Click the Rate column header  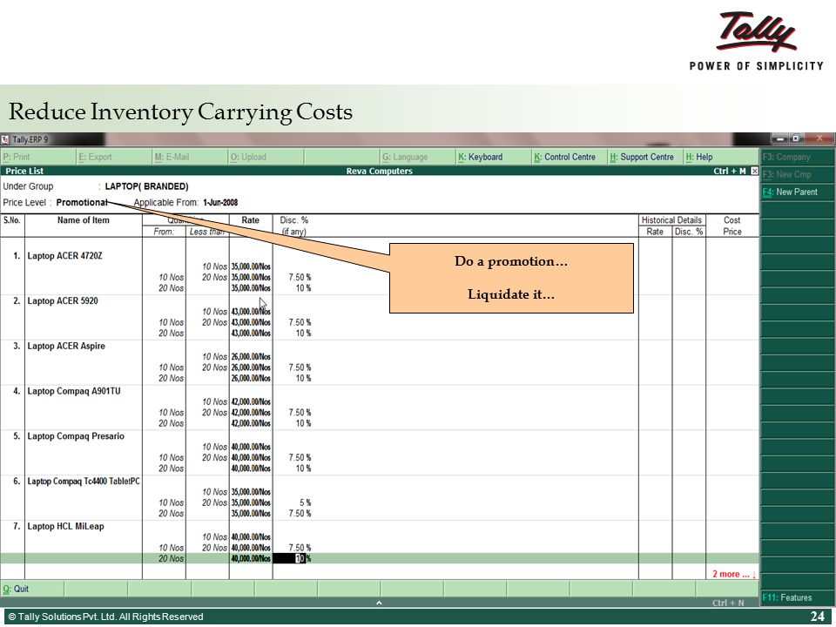(251, 220)
